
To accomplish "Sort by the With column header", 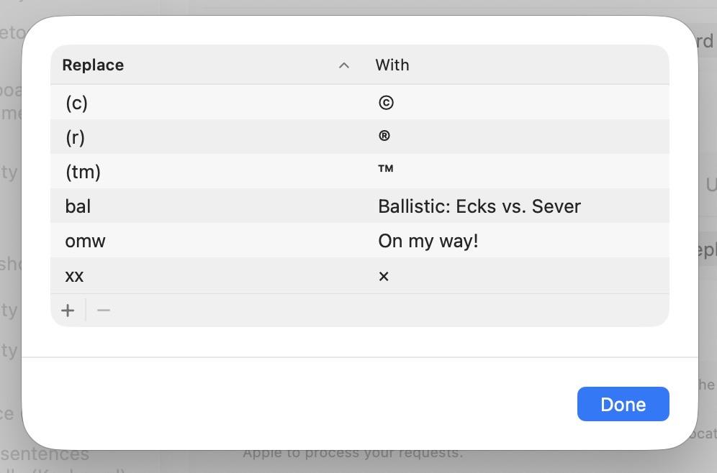I will [x=392, y=65].
